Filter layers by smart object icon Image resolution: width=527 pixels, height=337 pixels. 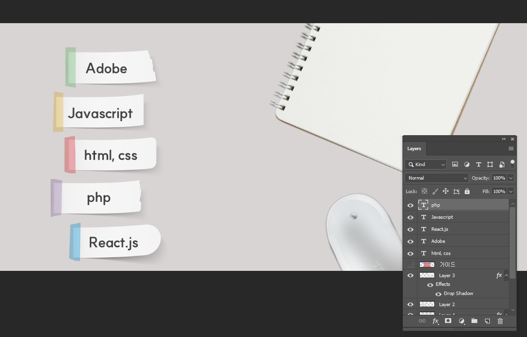click(x=502, y=165)
